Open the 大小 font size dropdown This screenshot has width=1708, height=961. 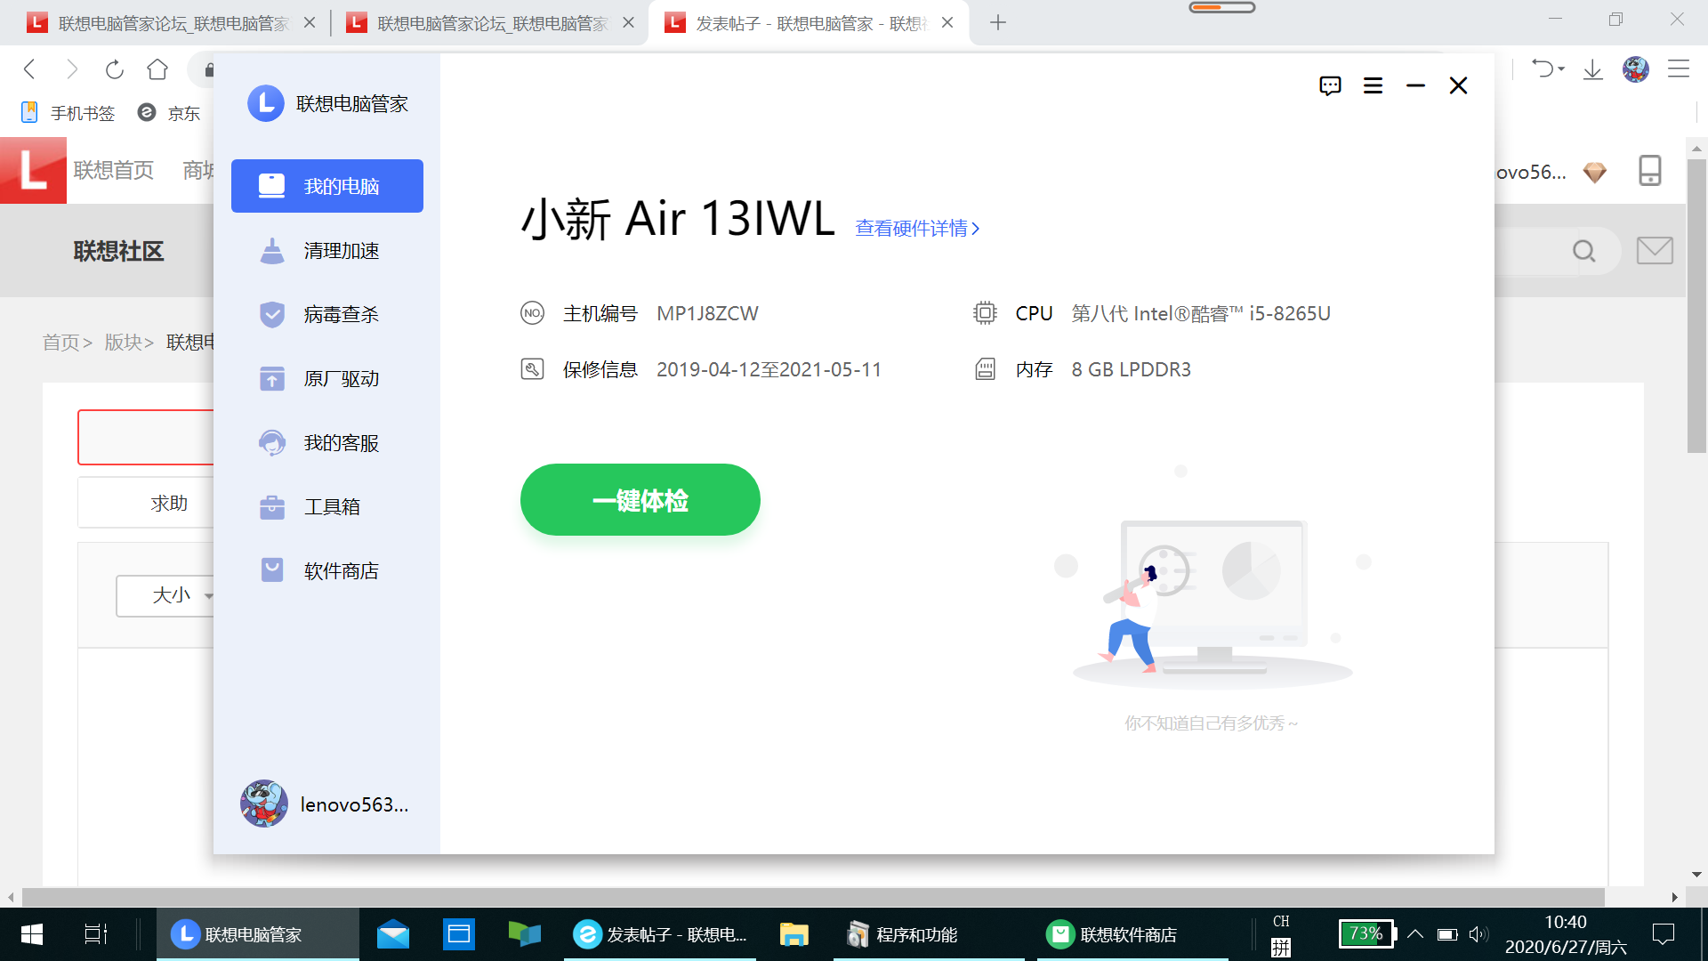[x=167, y=595]
